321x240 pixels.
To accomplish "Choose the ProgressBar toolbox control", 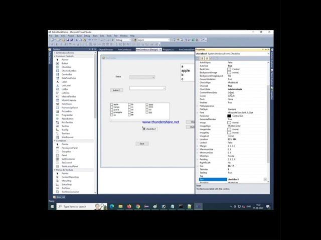I will tap(67, 115).
